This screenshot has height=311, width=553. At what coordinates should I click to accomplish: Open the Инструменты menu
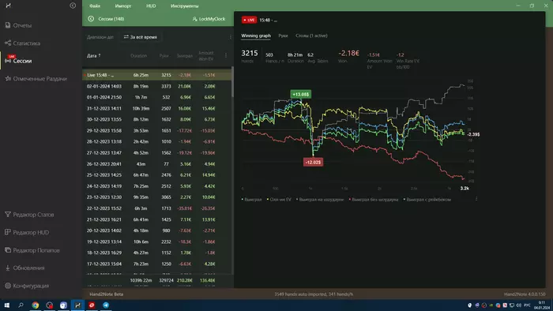click(184, 6)
